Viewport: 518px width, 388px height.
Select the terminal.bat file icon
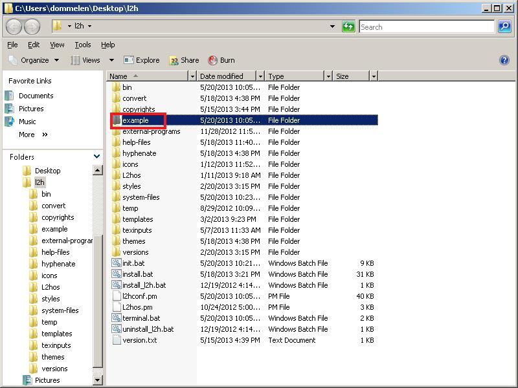117,318
